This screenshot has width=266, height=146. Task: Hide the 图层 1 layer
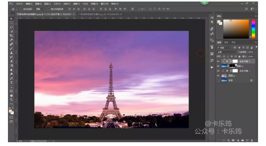point(218,66)
